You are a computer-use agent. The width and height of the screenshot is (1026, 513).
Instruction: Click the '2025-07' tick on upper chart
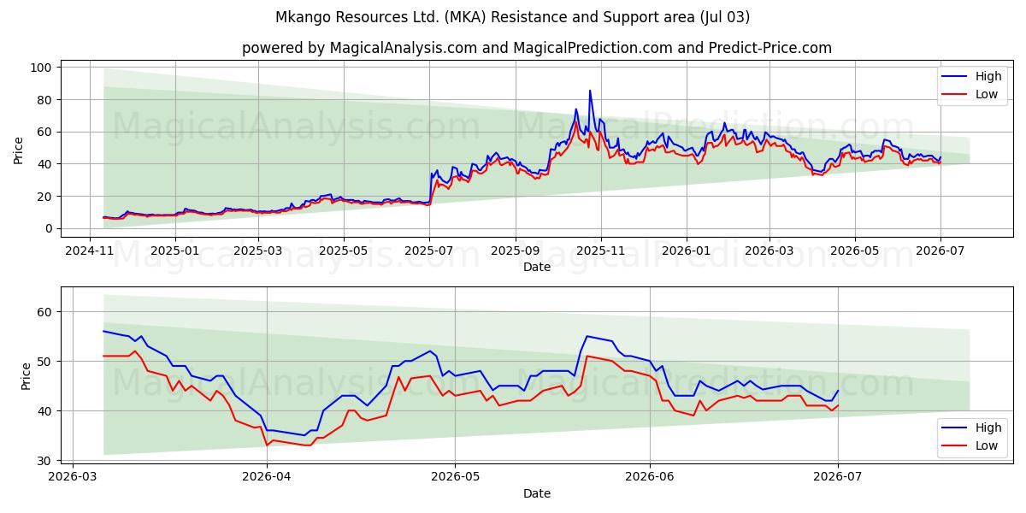[428, 250]
